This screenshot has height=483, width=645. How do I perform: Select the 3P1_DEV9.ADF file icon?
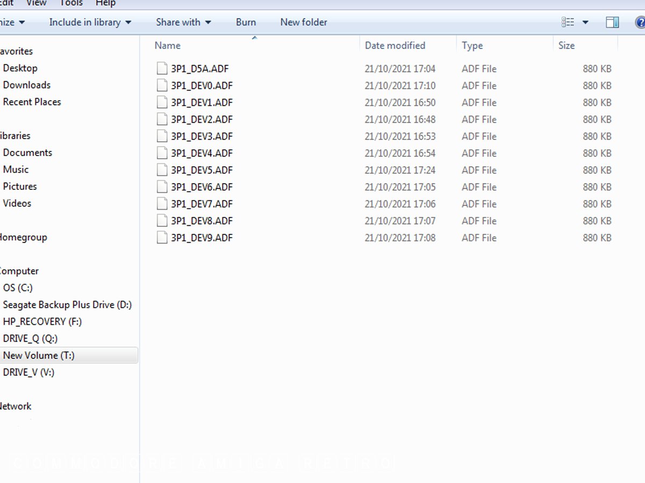[x=162, y=238]
